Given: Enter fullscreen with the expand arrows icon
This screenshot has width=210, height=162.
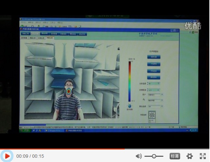Looking at the screenshot, I should (203, 156).
